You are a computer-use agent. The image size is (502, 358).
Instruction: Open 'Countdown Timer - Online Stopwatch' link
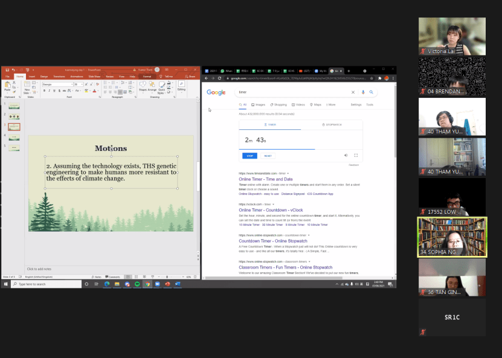[x=273, y=241]
